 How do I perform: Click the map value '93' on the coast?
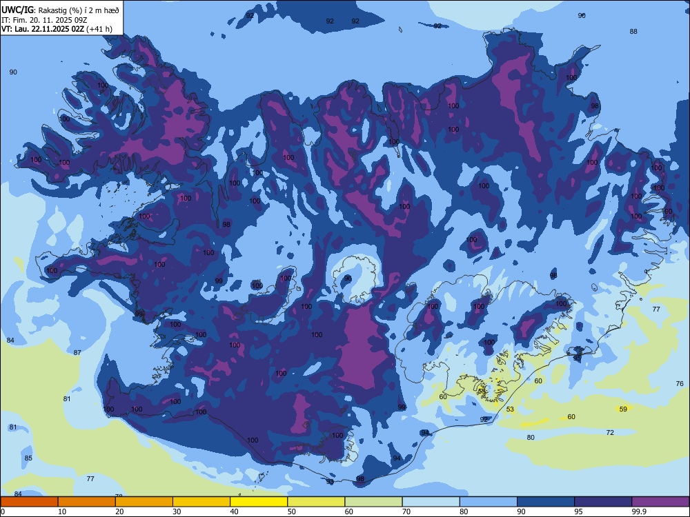click(330, 482)
